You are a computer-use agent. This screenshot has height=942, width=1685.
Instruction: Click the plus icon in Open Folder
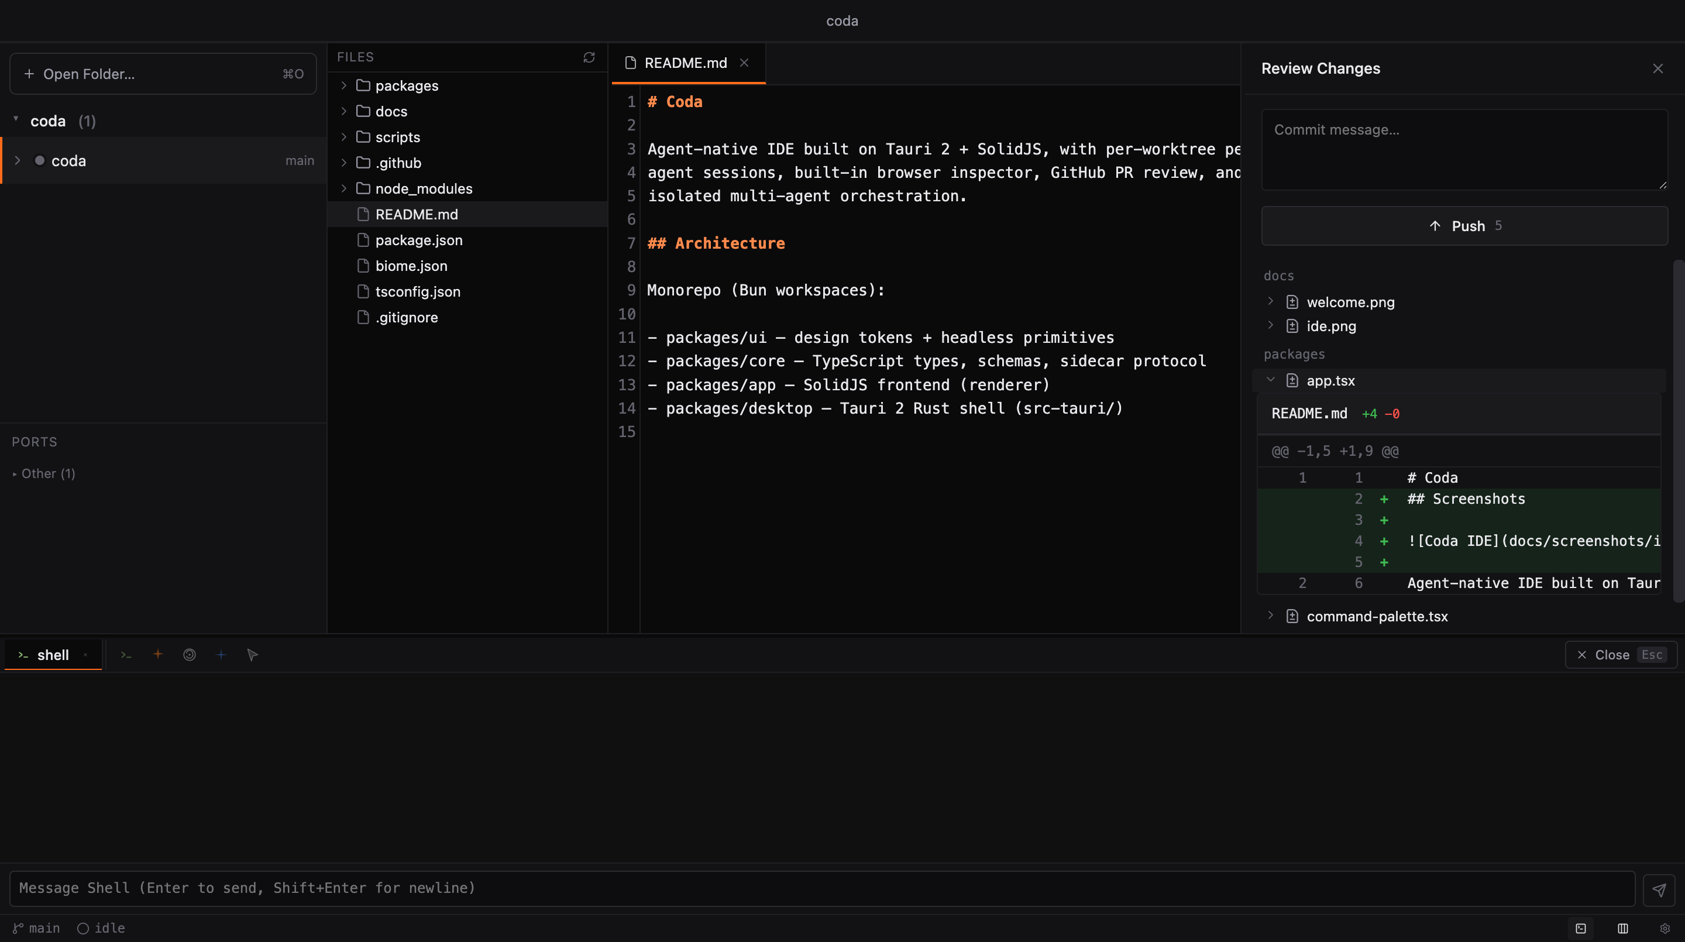point(29,74)
